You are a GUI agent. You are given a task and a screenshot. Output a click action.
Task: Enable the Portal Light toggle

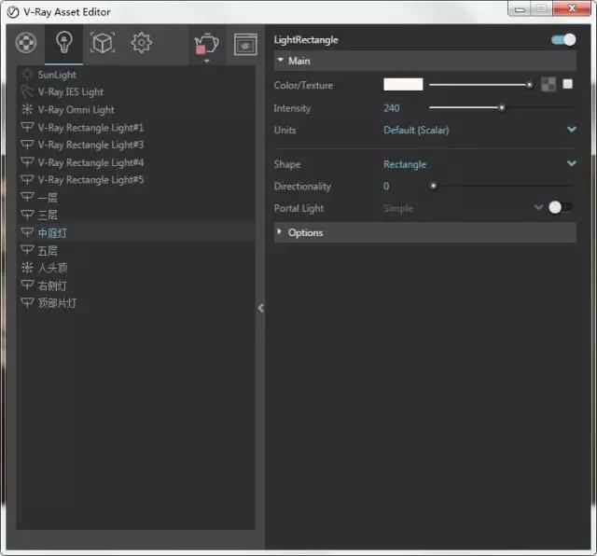click(x=560, y=207)
